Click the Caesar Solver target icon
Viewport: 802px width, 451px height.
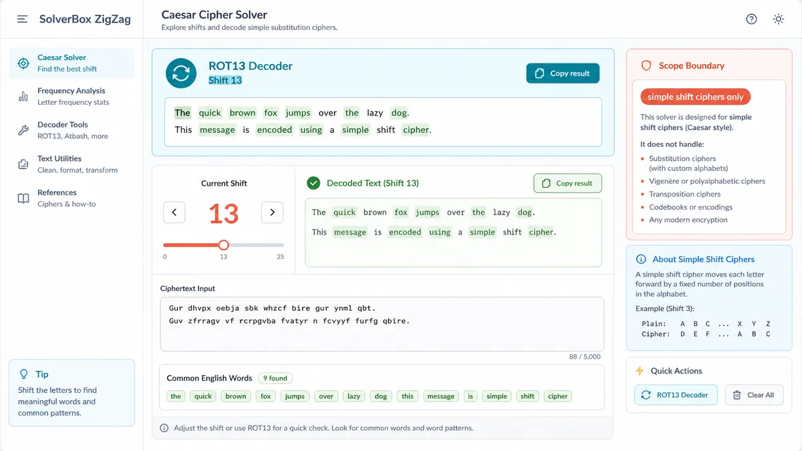tap(23, 63)
